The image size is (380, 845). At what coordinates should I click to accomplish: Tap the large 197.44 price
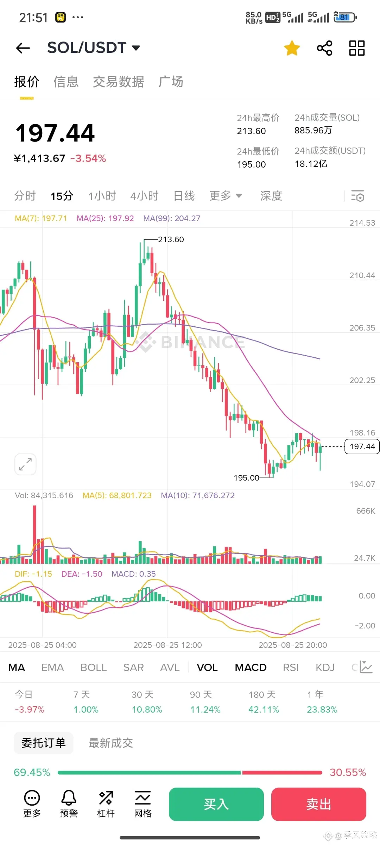[55, 133]
